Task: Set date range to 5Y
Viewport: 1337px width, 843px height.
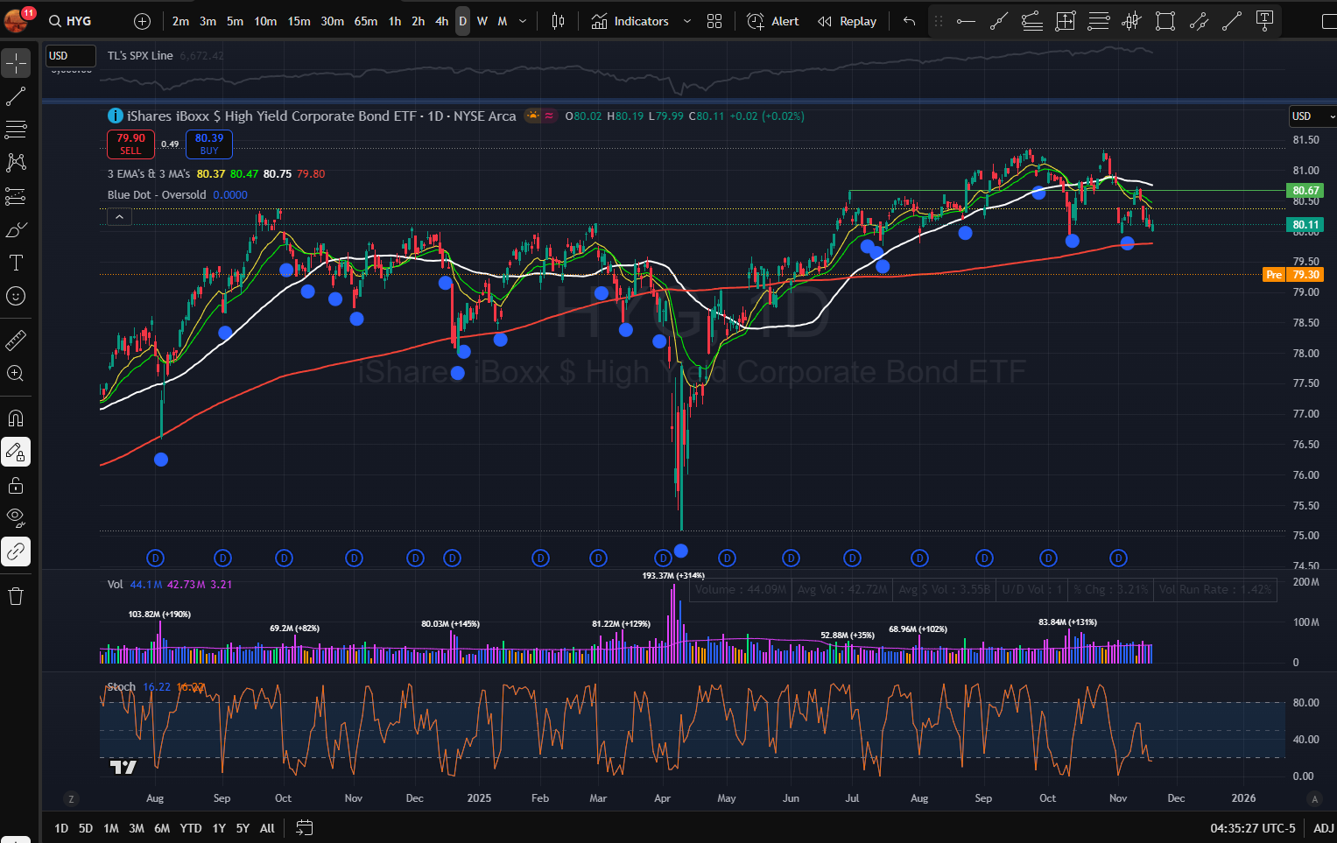Action: point(243,828)
